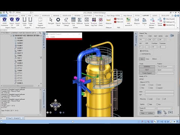Click the UnMark button
This screenshot has width=180, height=135.
150,113
